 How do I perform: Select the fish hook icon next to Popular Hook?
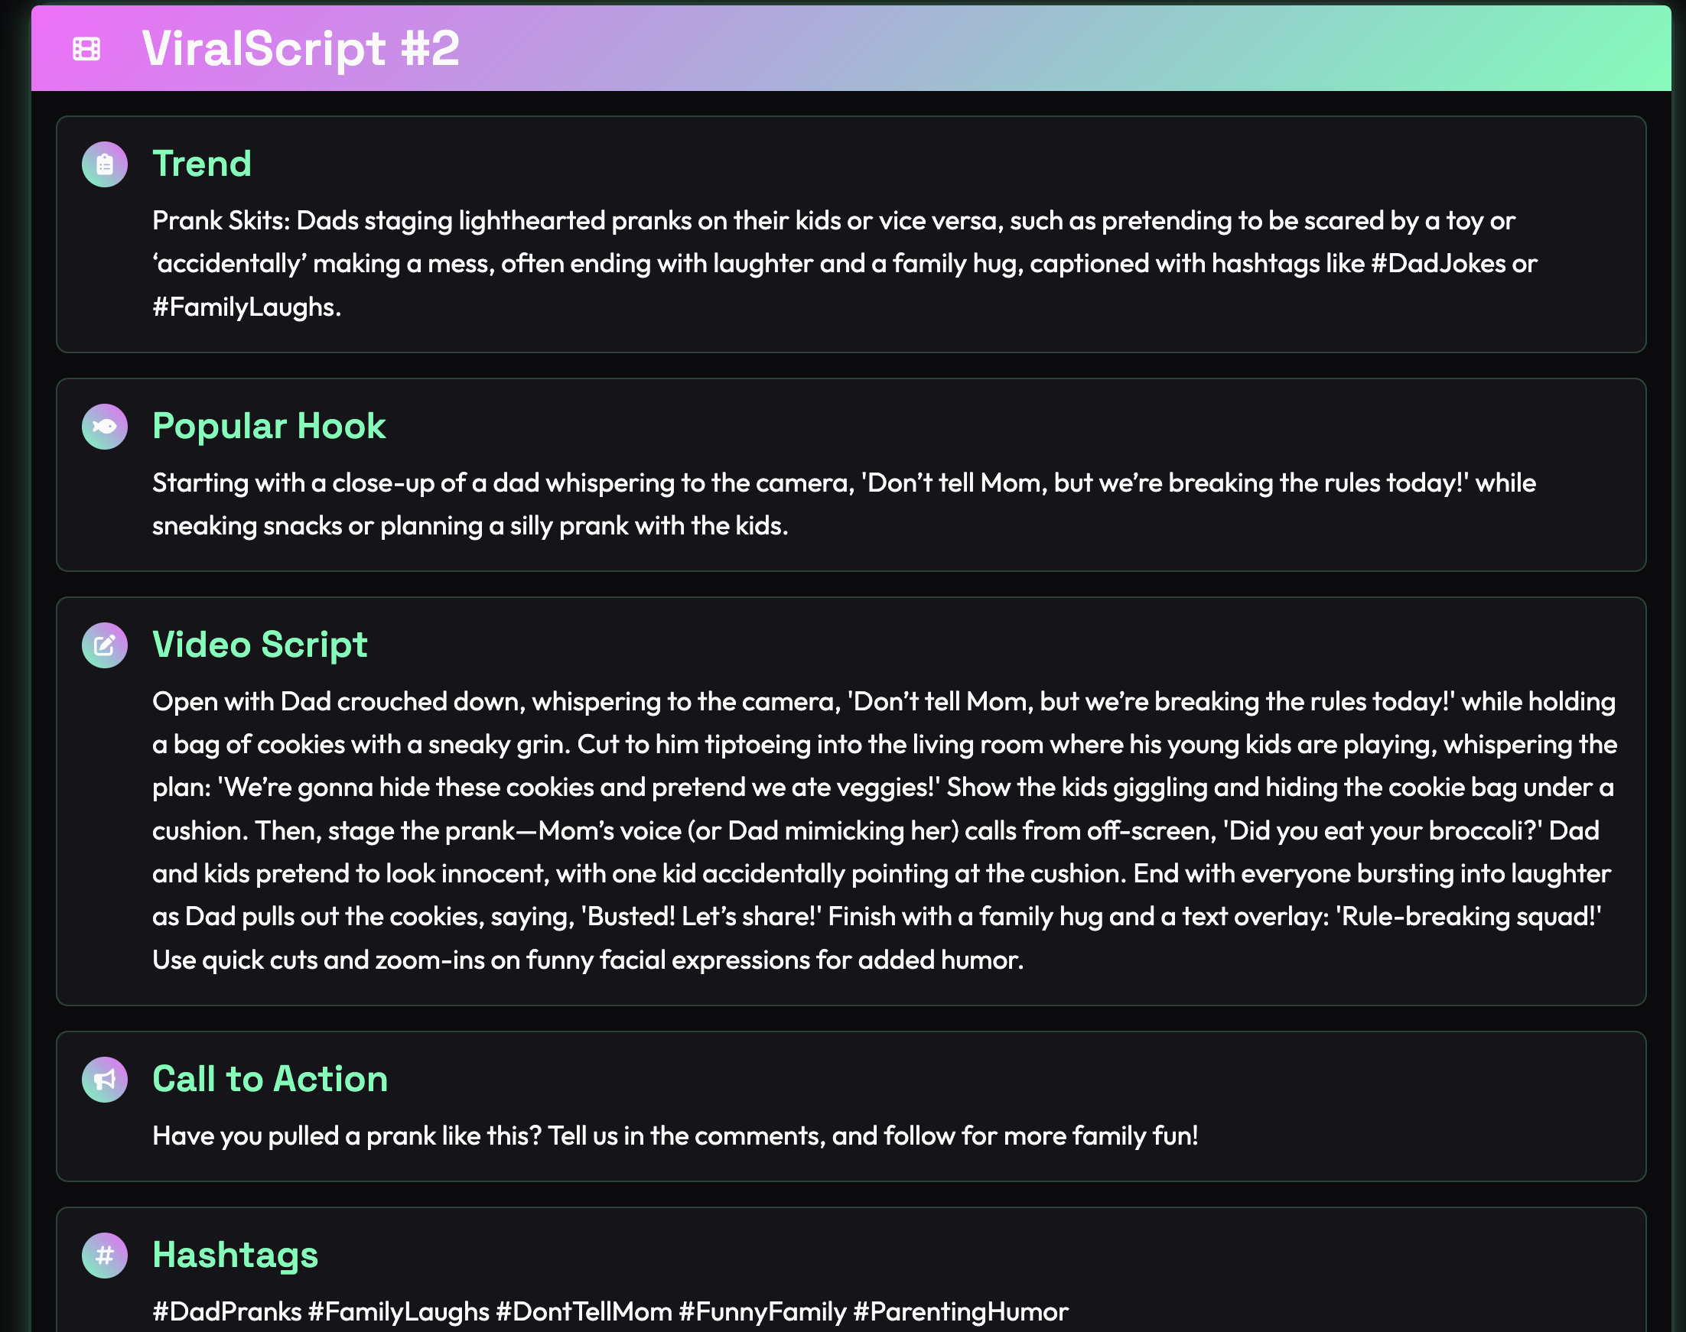click(106, 426)
